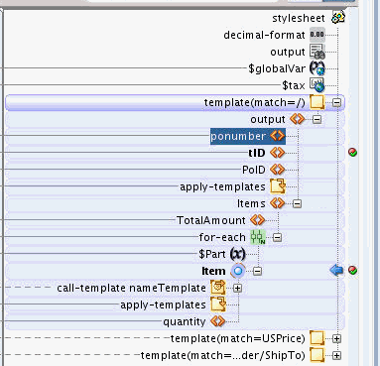Click the template(match=...der/ShipTo) icon
The height and width of the screenshot is (366, 380).
317,355
